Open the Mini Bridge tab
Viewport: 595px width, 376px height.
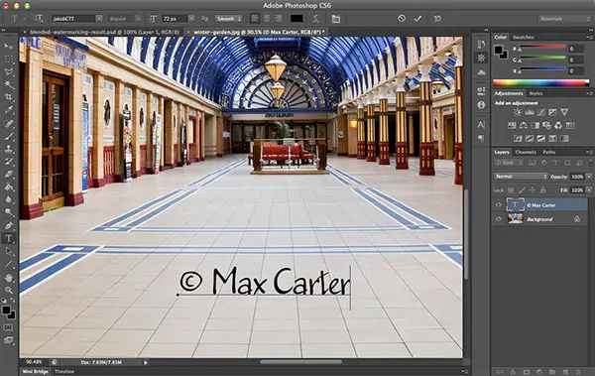[x=35, y=371]
